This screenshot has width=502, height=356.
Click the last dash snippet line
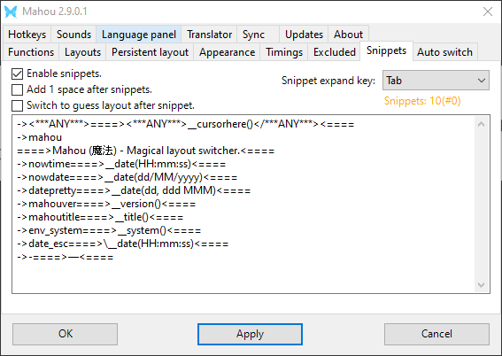pos(66,257)
